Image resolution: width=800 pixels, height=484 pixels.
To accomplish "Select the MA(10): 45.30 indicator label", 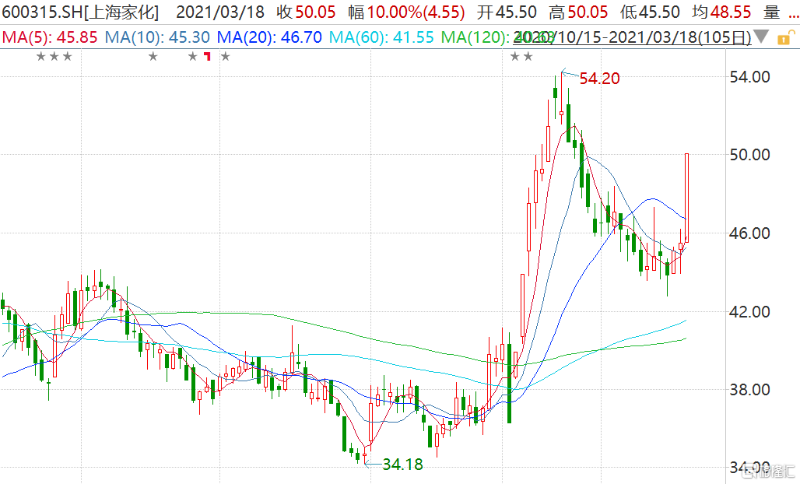I will pyautogui.click(x=157, y=37).
